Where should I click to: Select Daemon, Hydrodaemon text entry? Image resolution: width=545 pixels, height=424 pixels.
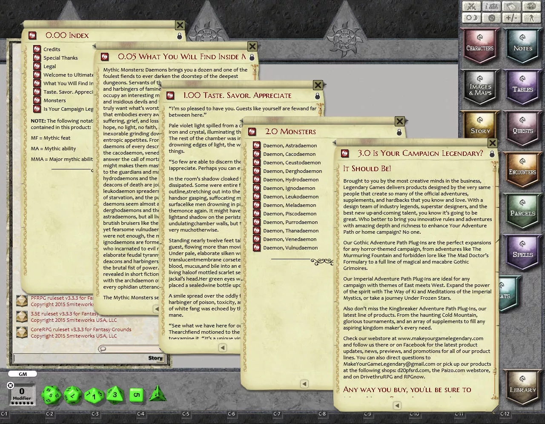(291, 180)
